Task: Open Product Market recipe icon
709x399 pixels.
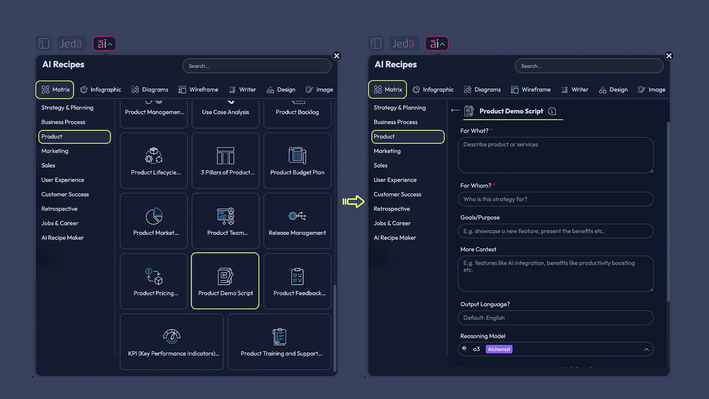Action: 154,216
